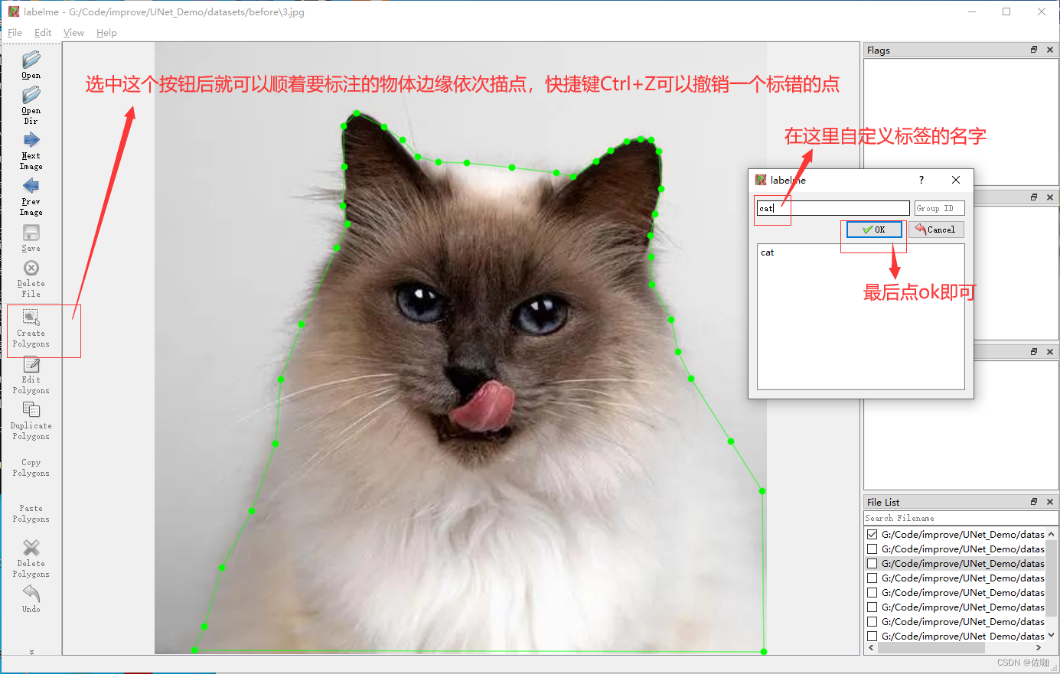Click File List horizontal scrollbar right arrow
The image size is (1060, 674).
coord(1039,647)
